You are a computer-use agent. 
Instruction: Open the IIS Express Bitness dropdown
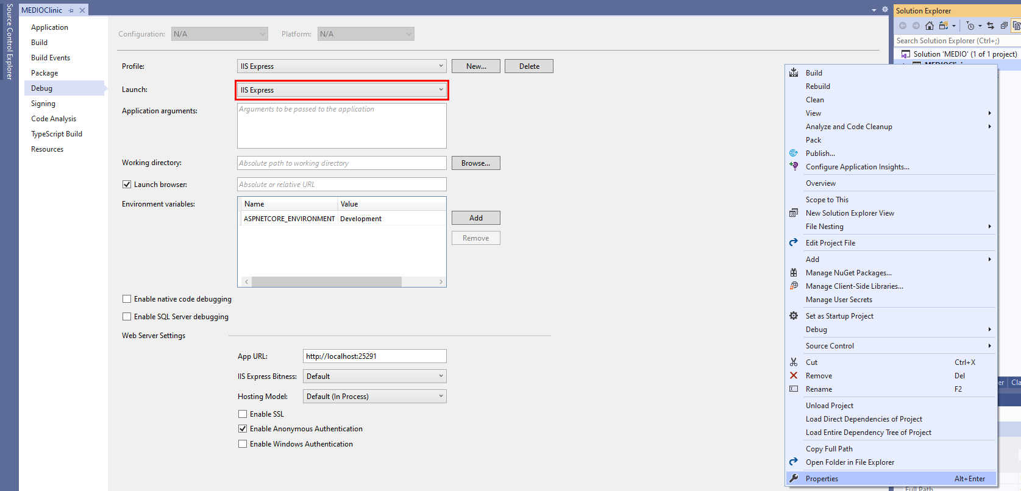[x=374, y=376]
